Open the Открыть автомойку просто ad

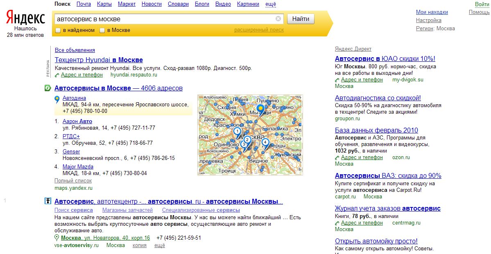coord(376,241)
